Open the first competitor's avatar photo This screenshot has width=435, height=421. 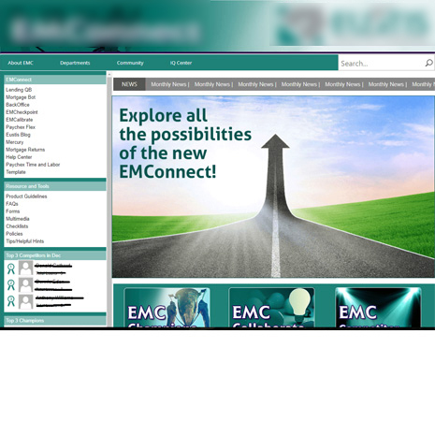(25, 268)
